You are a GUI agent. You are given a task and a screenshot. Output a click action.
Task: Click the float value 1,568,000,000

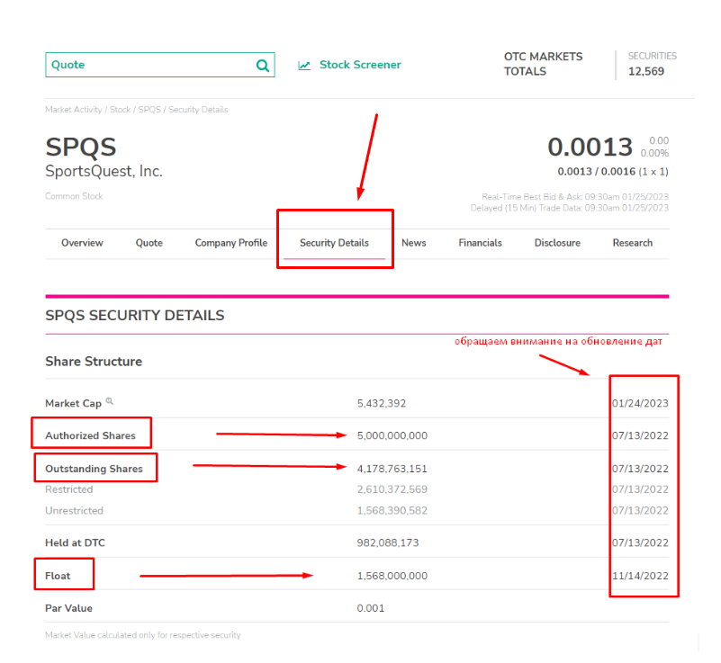pos(392,576)
